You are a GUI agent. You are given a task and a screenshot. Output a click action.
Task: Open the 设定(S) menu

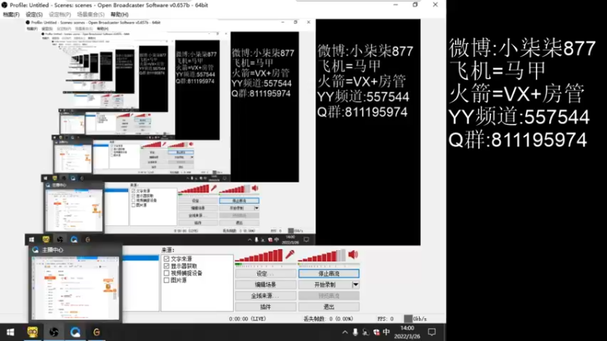[x=34, y=14]
